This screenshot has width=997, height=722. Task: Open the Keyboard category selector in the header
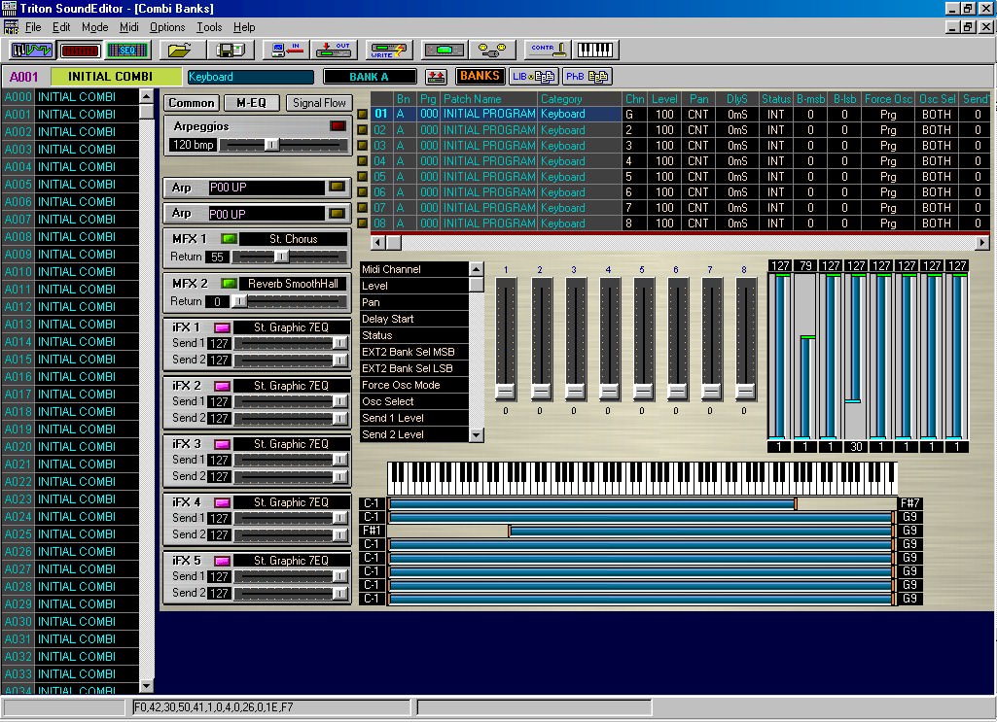(250, 77)
